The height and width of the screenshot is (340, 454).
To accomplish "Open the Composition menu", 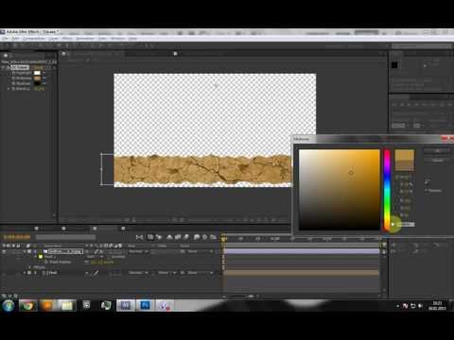I will tap(34, 39).
